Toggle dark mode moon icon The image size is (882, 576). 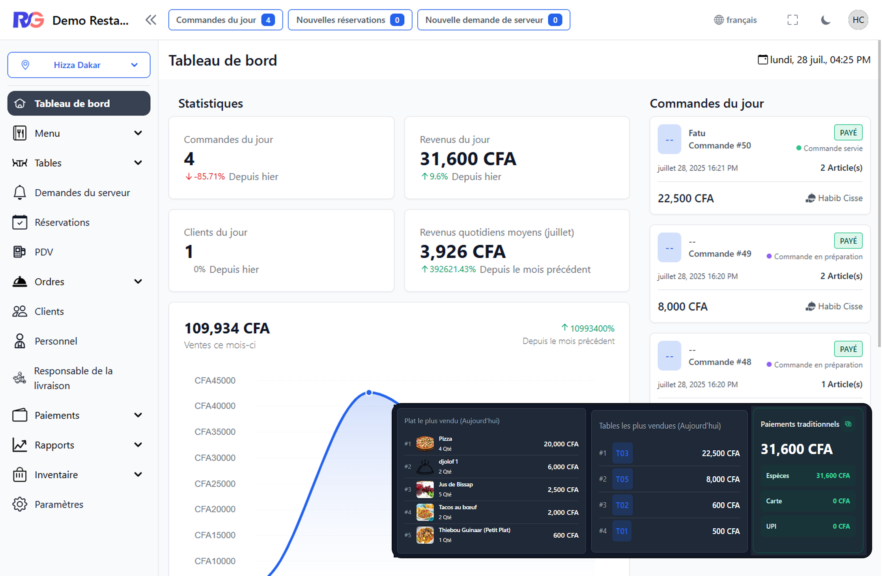coord(825,20)
